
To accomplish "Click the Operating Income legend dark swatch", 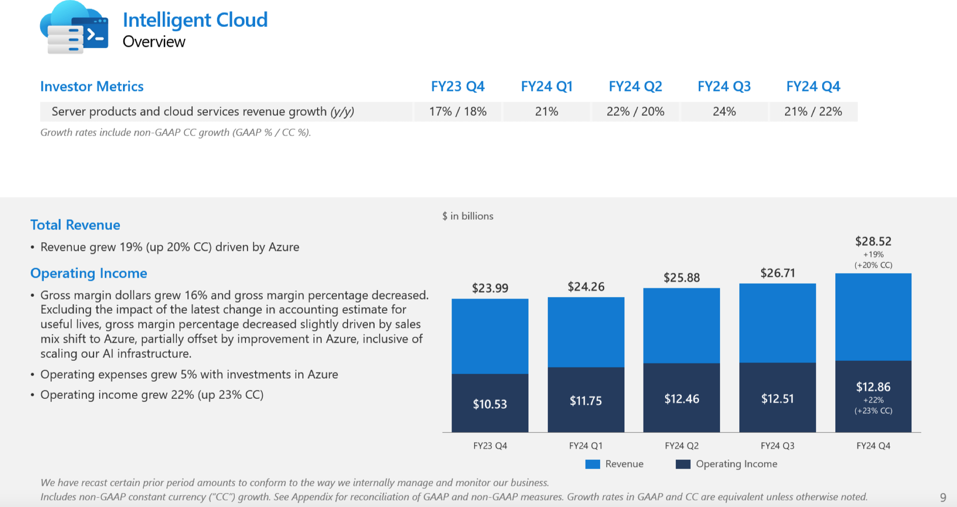I will [x=683, y=464].
